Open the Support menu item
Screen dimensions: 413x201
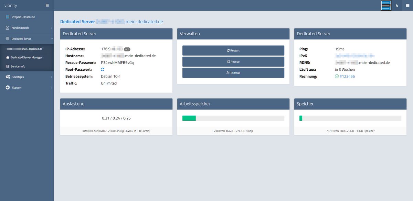pyautogui.click(x=17, y=87)
